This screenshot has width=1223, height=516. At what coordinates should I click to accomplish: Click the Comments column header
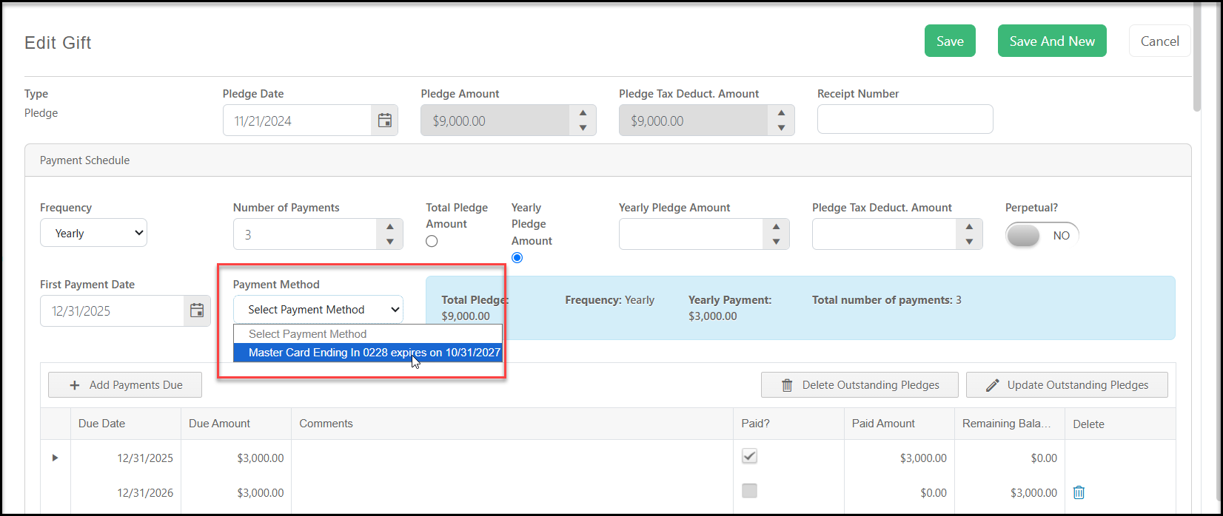click(512, 424)
